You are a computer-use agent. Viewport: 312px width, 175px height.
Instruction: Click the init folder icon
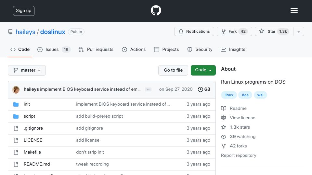point(16,104)
